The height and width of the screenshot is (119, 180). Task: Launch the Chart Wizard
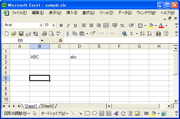[159, 34]
